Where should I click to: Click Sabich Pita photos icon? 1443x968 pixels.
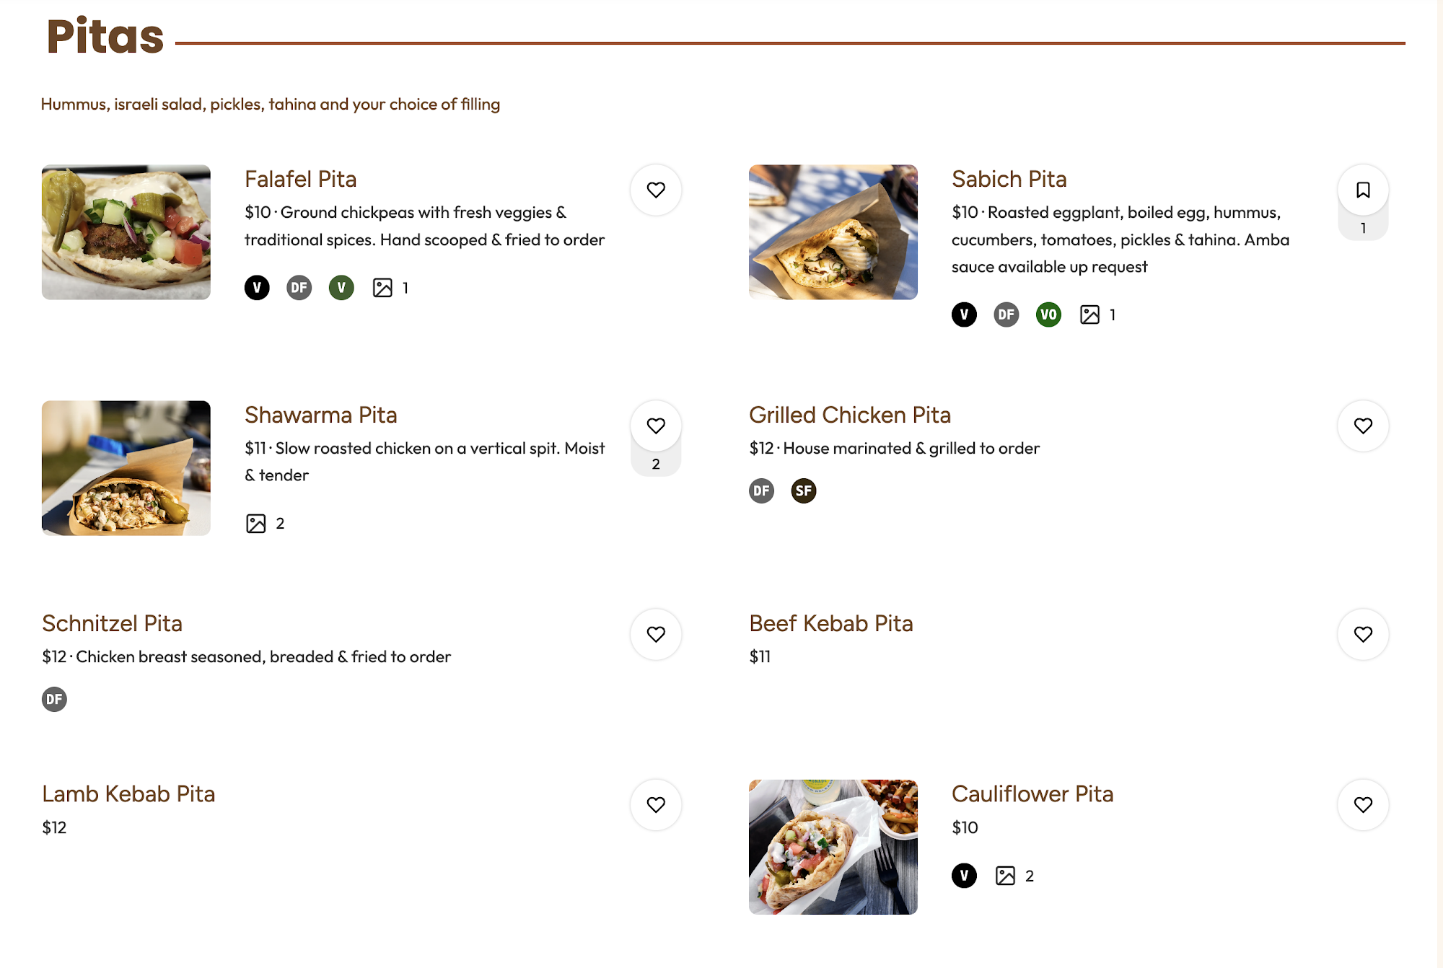pos(1089,314)
